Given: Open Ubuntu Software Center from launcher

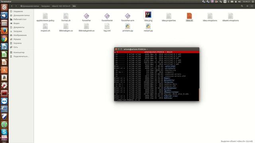Looking at the screenshot, I should [4, 70].
